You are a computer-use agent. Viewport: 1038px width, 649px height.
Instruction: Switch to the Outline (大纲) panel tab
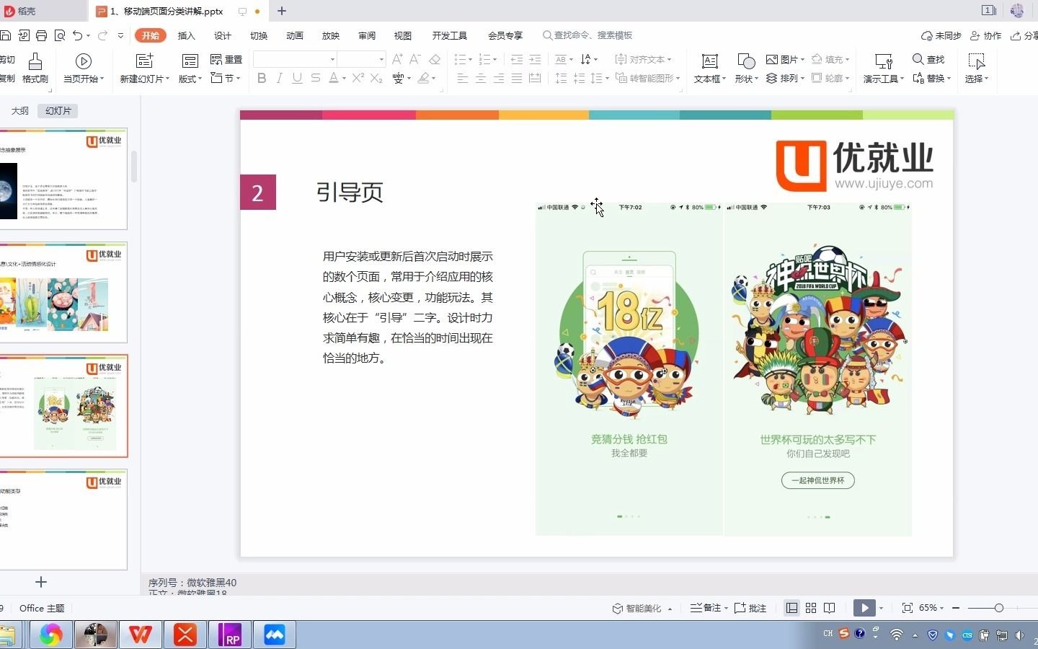pos(20,110)
